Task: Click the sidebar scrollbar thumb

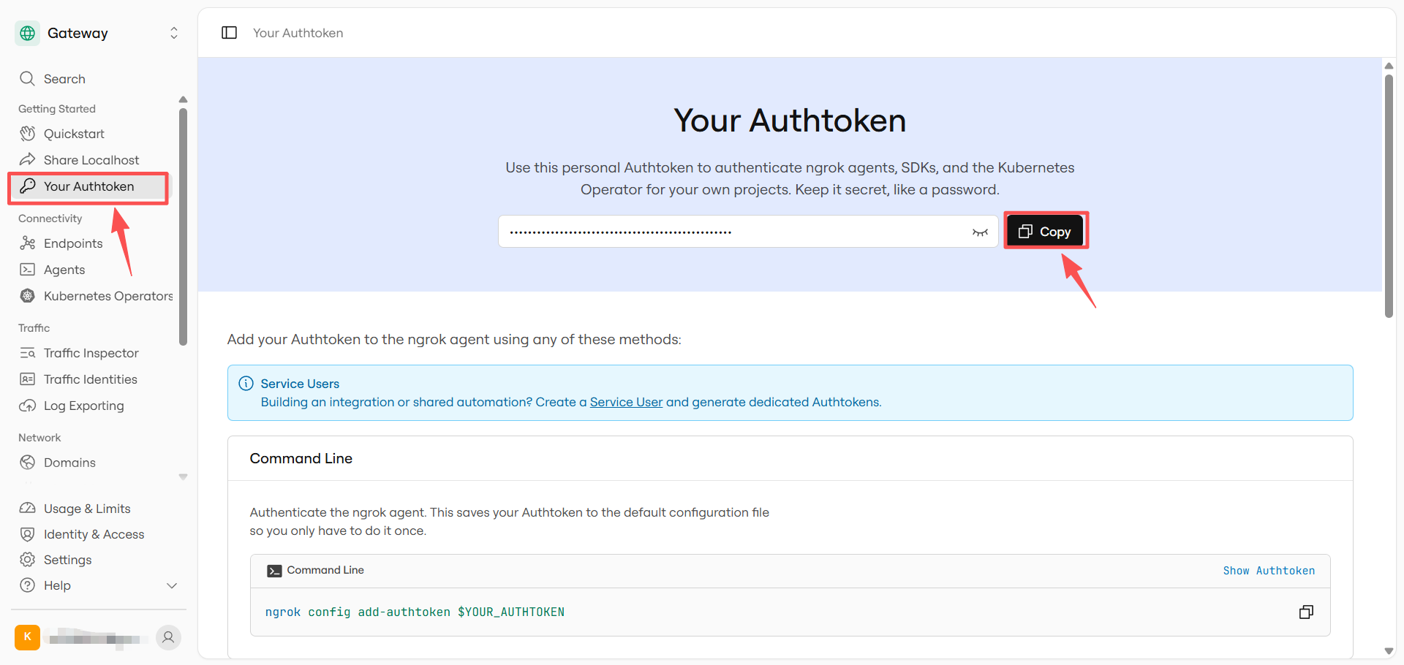Action: tap(183, 227)
